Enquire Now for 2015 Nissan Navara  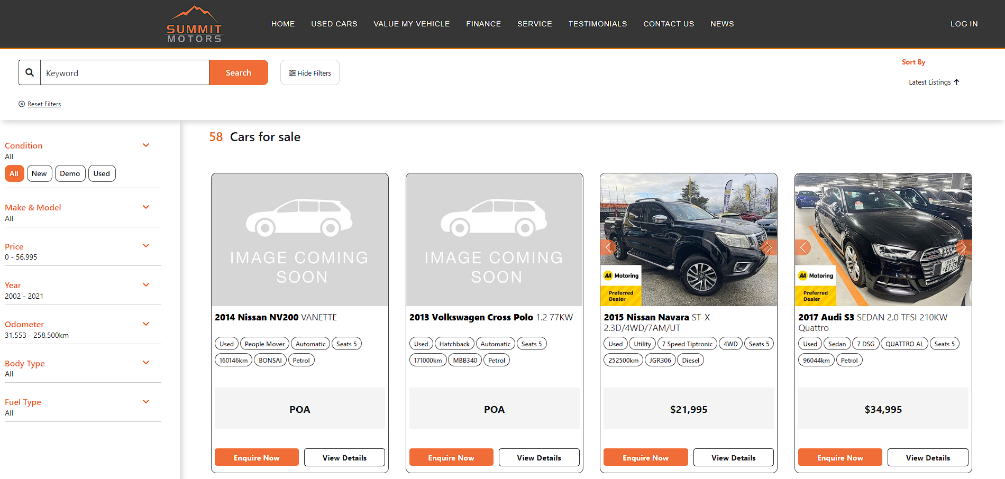[646, 457]
